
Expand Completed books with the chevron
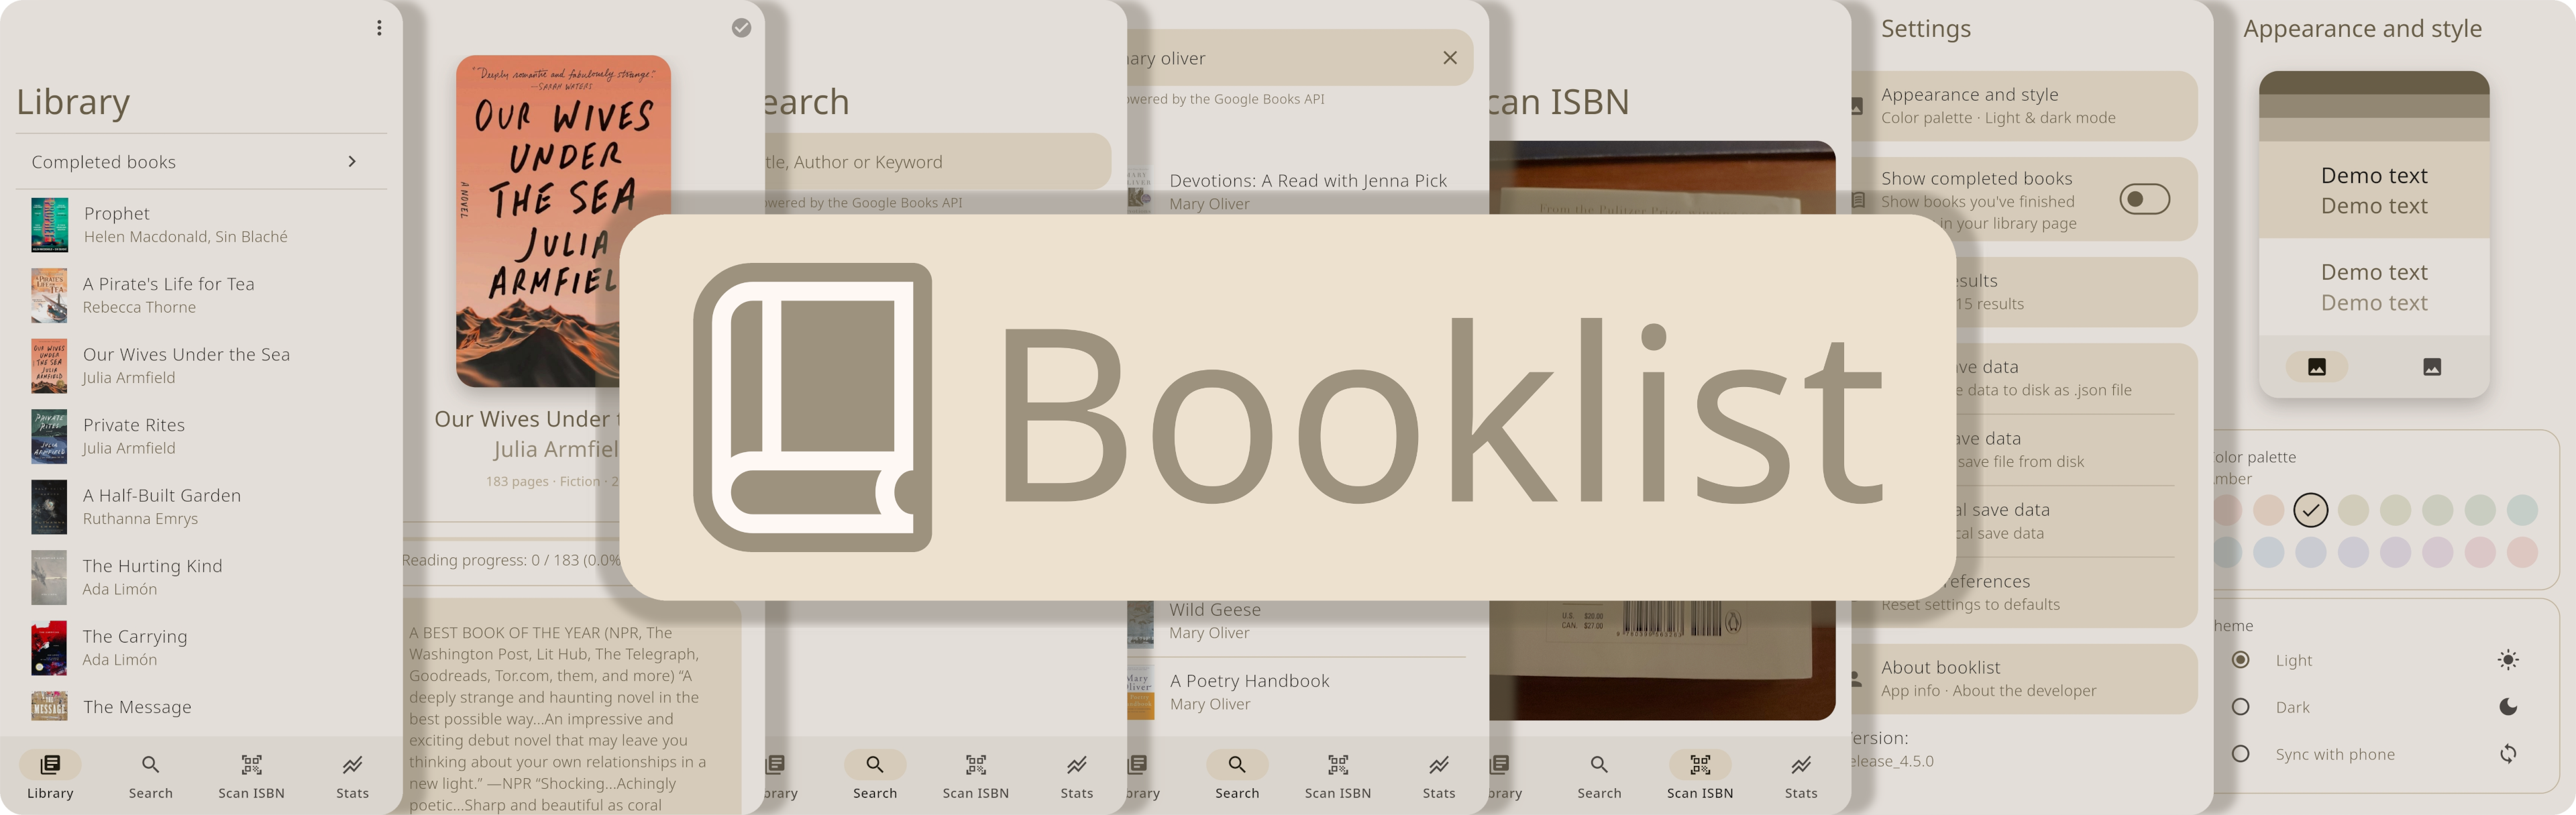point(352,161)
